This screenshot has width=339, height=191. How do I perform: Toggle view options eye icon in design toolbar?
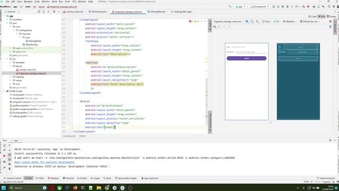click(215, 27)
